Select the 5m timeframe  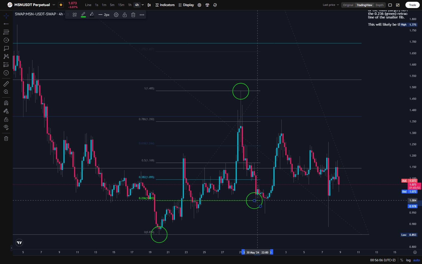point(112,5)
